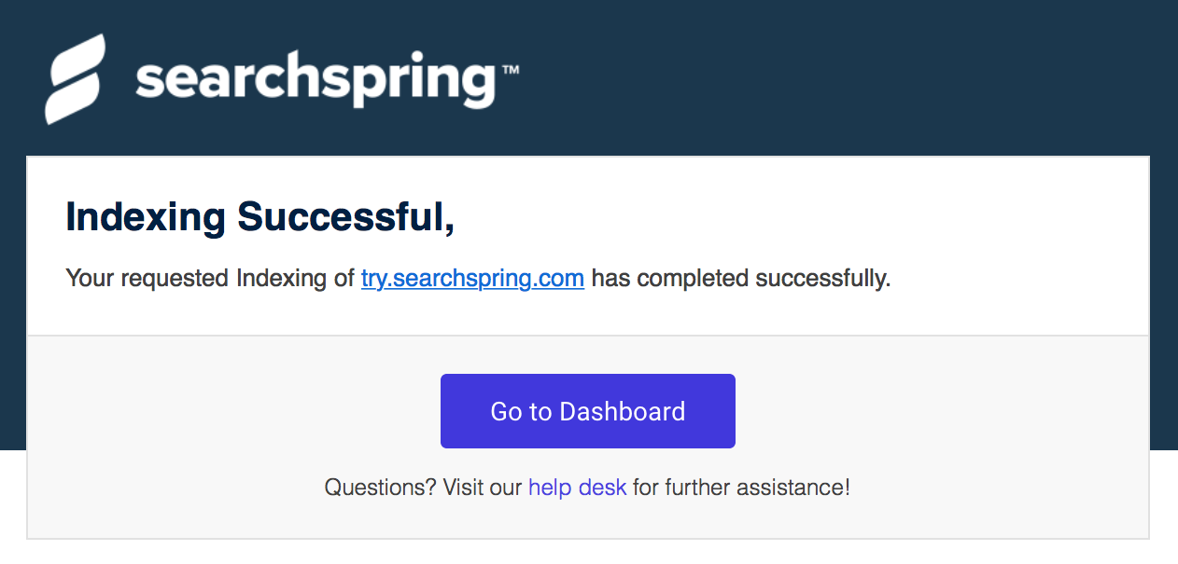1178x564 pixels.
Task: Open the try.searchspring.com link
Action: (472, 278)
